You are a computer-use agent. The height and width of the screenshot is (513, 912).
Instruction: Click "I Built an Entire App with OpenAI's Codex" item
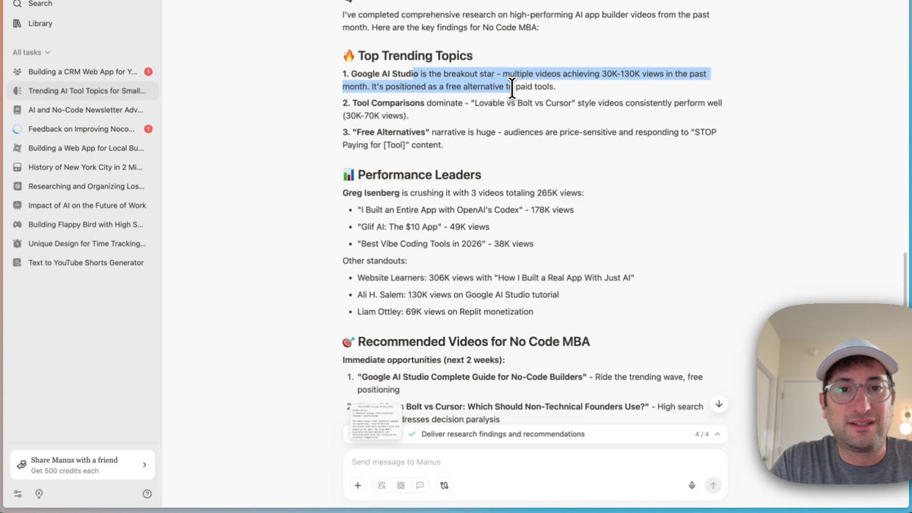click(x=465, y=210)
